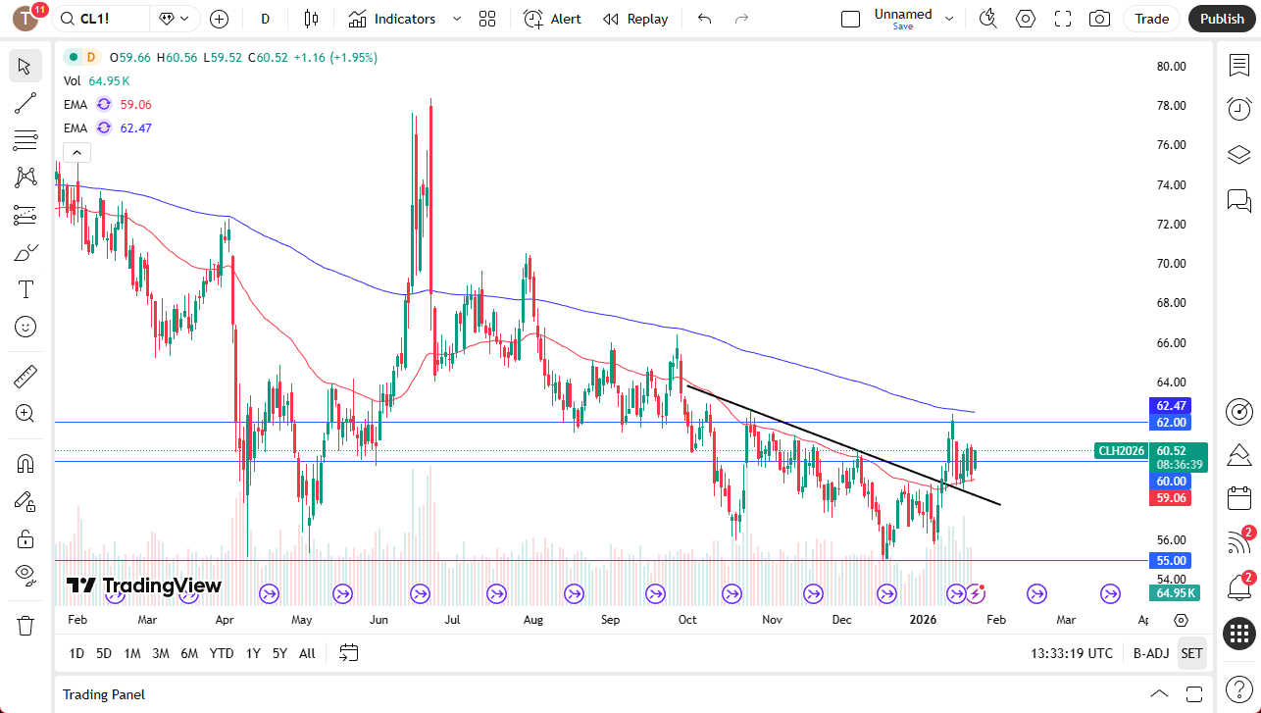
Task: Click the Publish button
Action: [1222, 19]
